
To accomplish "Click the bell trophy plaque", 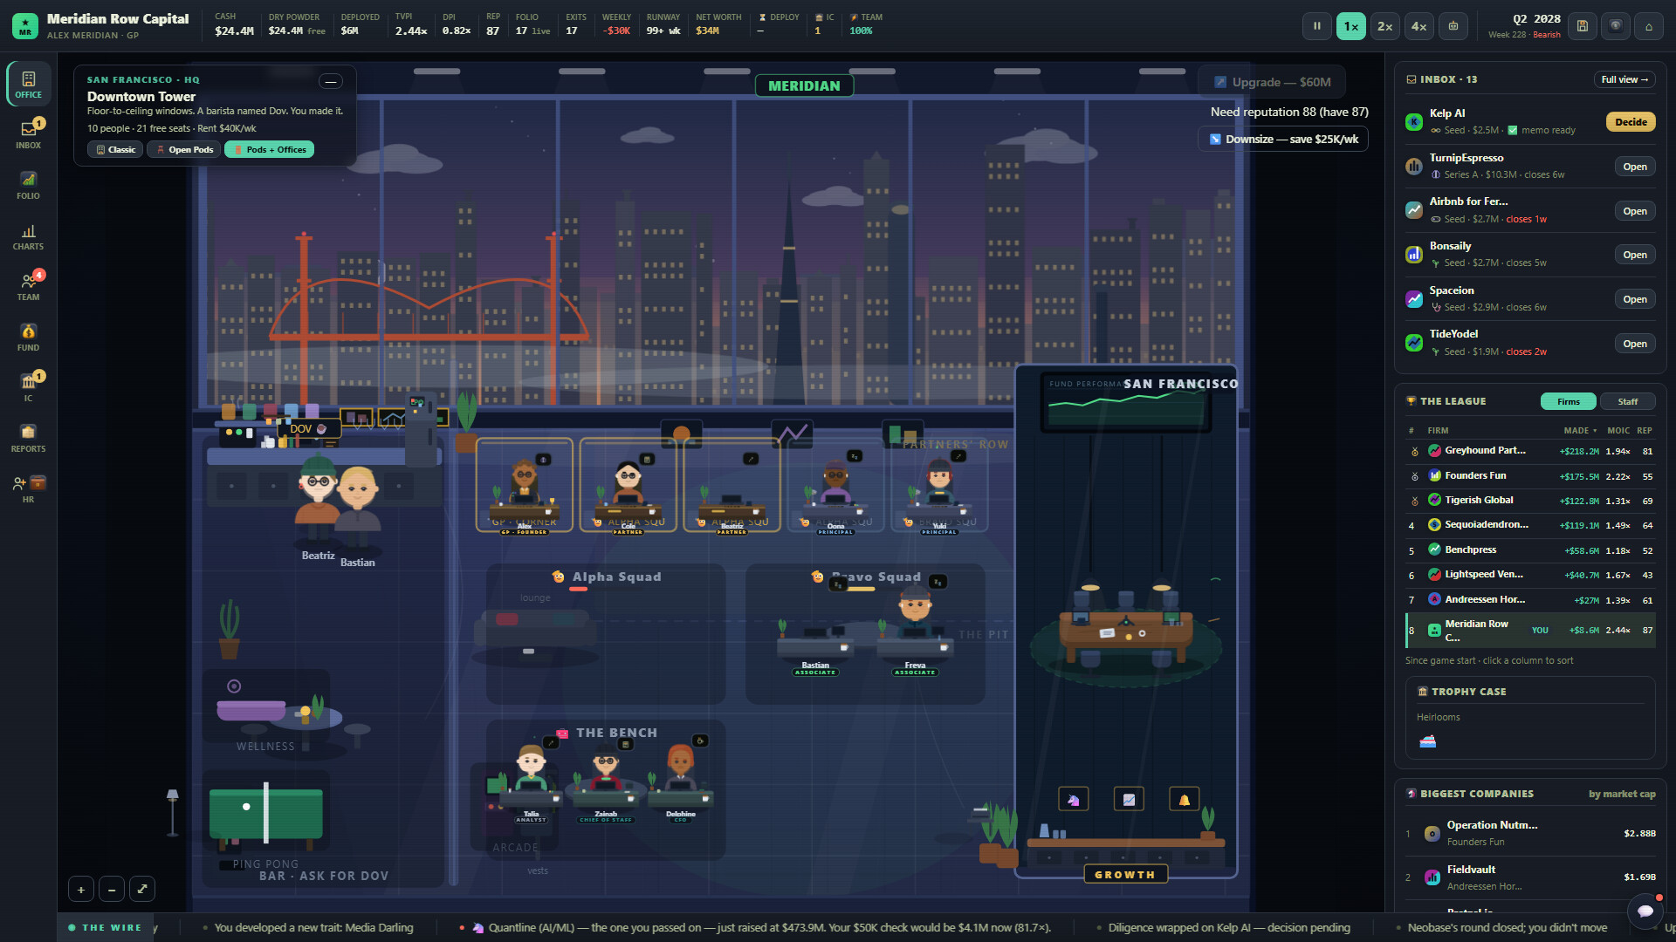I will tap(1185, 799).
